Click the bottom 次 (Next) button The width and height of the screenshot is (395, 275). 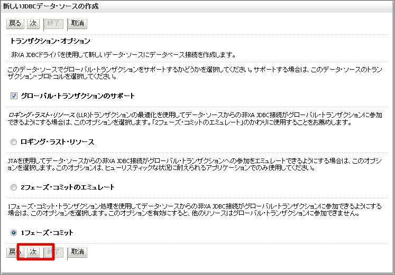coord(33,252)
